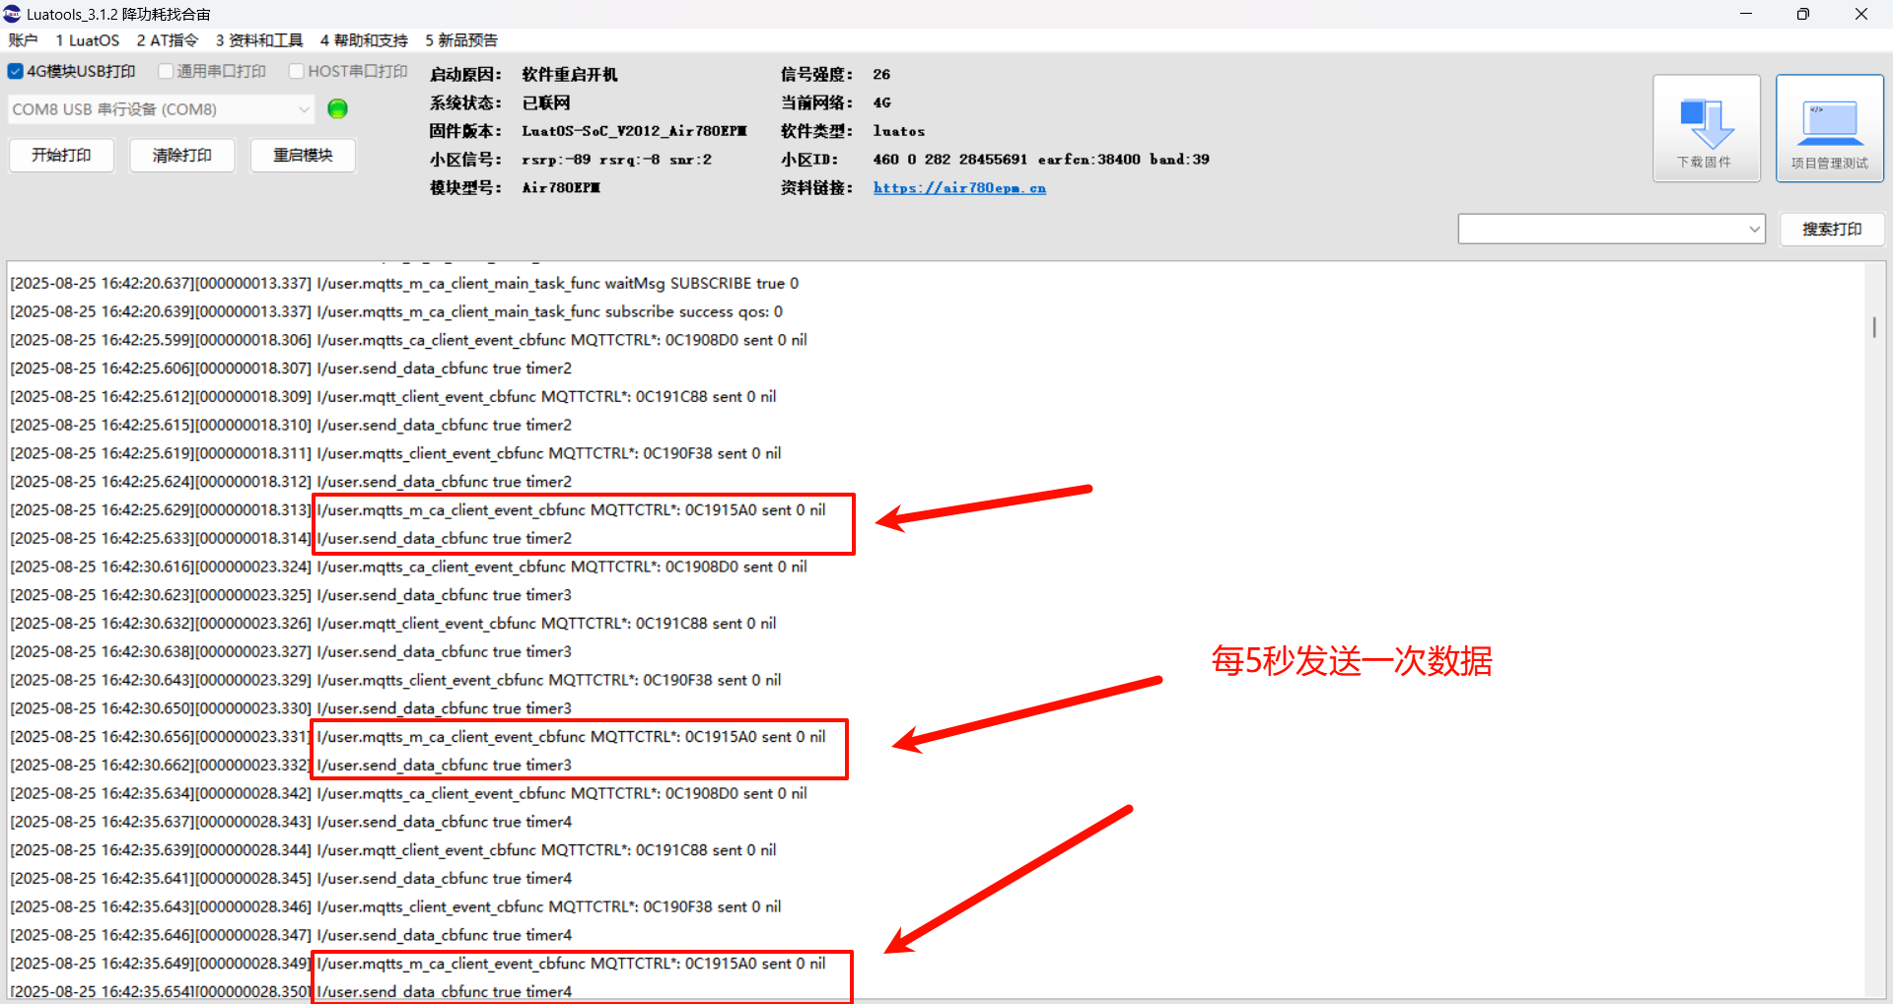Click the Luatools app icon in title bar
The width and height of the screenshot is (1893, 1004).
(12, 13)
